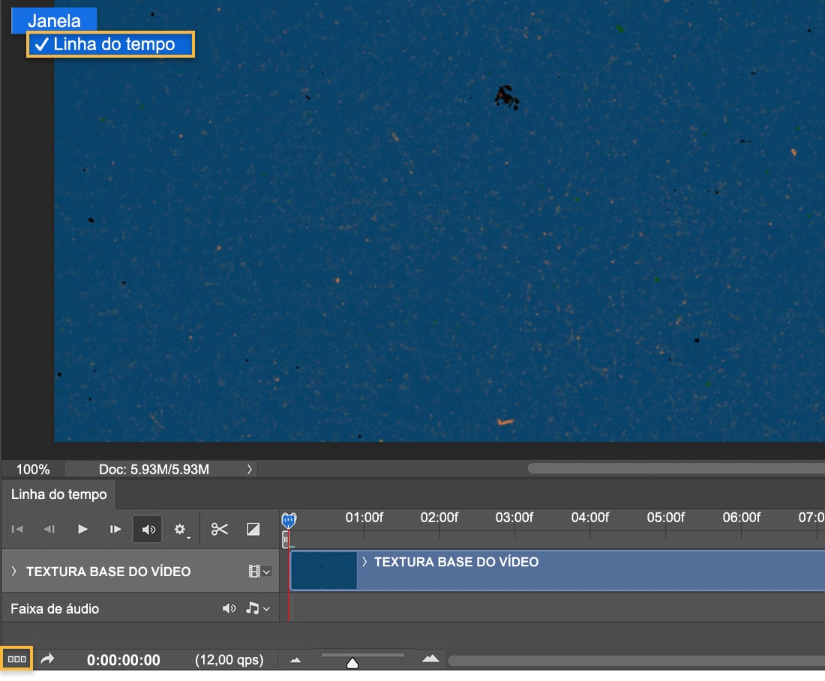Open the video track filmstrip dropdown
825x681 pixels.
click(259, 571)
